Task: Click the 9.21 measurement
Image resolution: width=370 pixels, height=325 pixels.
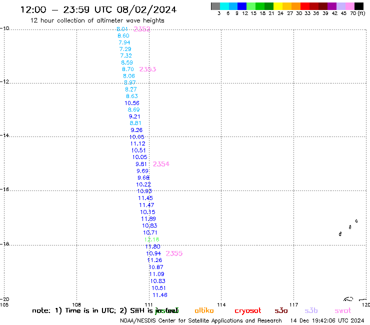Action: 134,116
